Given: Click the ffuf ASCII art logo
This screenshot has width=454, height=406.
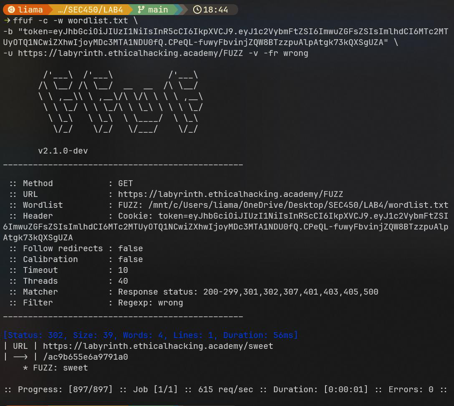Looking at the screenshot, I should click(x=121, y=102).
